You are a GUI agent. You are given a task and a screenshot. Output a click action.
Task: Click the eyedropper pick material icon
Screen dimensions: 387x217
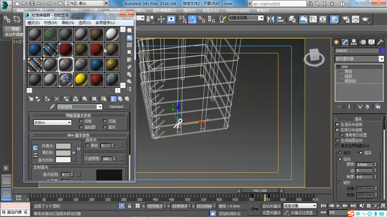click(x=51, y=107)
